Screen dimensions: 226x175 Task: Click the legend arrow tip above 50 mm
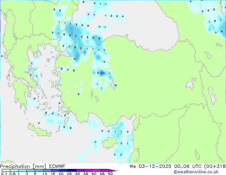coord(113,170)
